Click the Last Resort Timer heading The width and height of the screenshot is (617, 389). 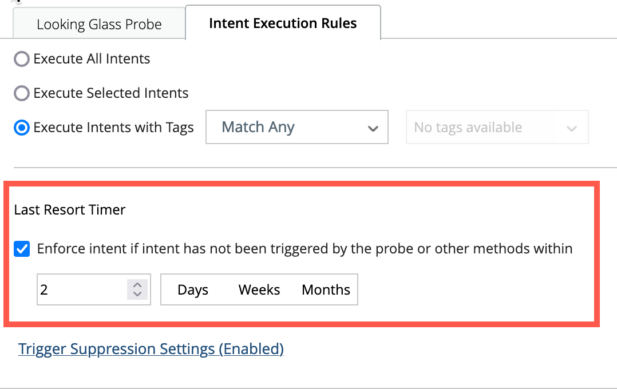pyautogui.click(x=70, y=210)
